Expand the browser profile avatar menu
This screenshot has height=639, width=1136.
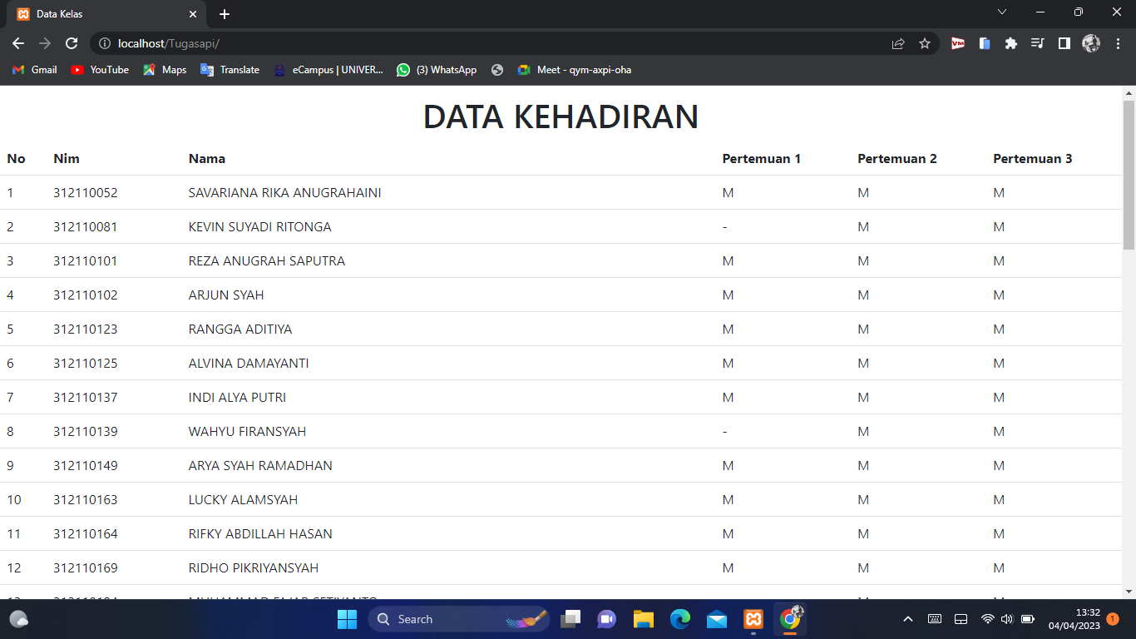[x=1090, y=43]
